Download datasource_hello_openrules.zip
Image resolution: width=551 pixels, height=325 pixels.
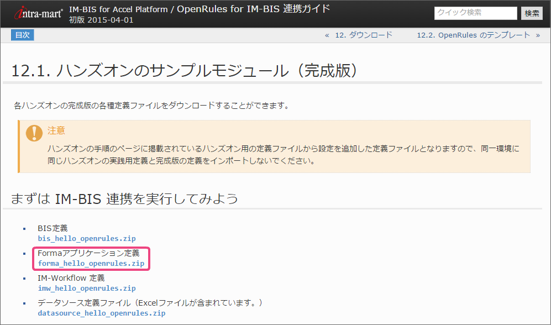pos(102,313)
